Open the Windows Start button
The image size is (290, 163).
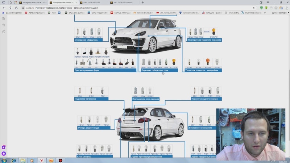tap(4, 160)
